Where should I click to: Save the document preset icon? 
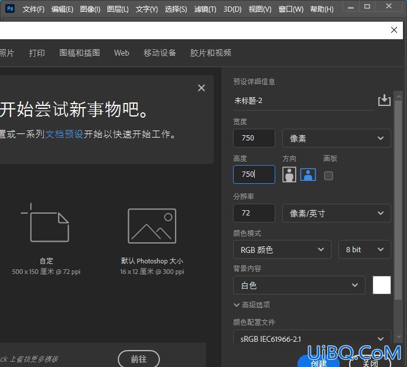click(384, 100)
